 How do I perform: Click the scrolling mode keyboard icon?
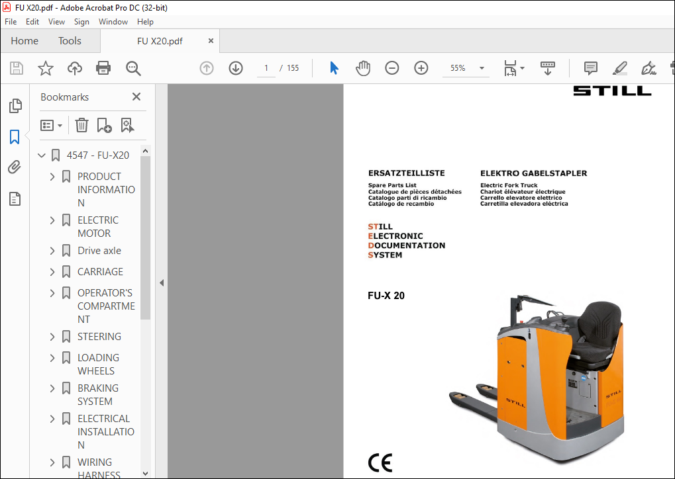point(548,68)
